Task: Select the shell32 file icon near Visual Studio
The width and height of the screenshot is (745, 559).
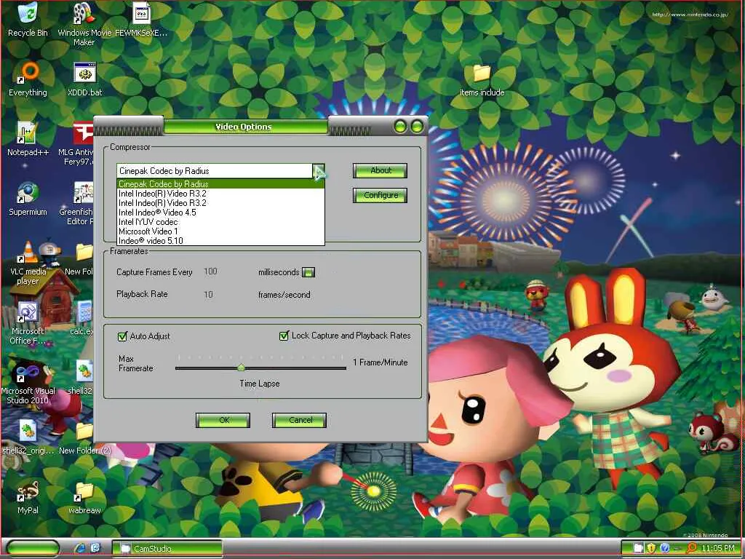Action: point(81,378)
